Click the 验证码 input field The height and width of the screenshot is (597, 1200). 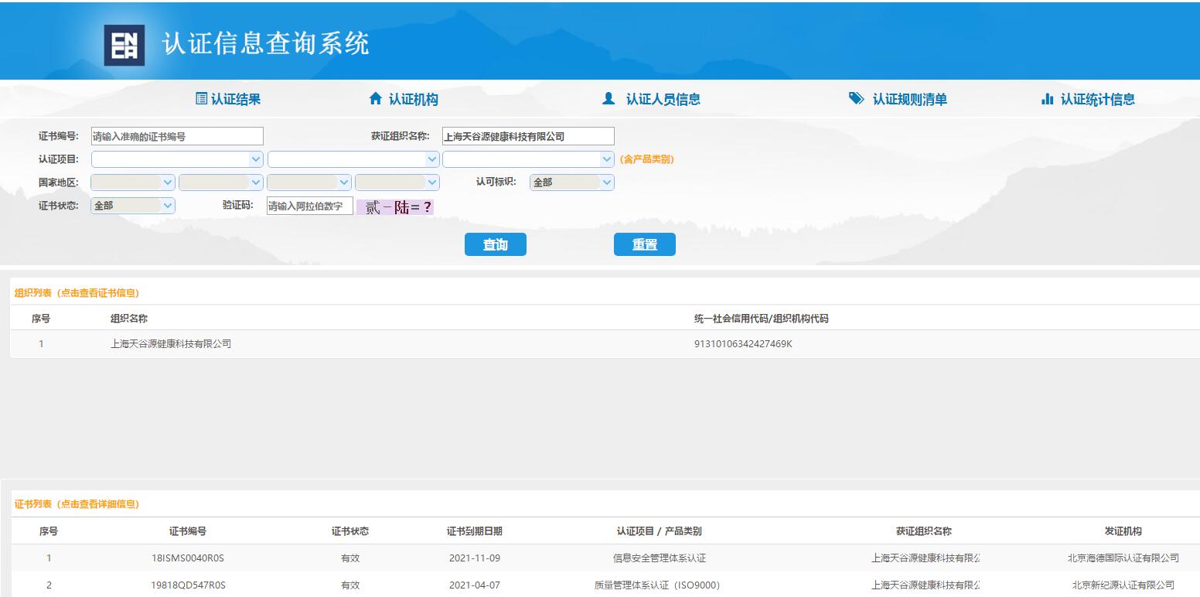click(x=309, y=206)
